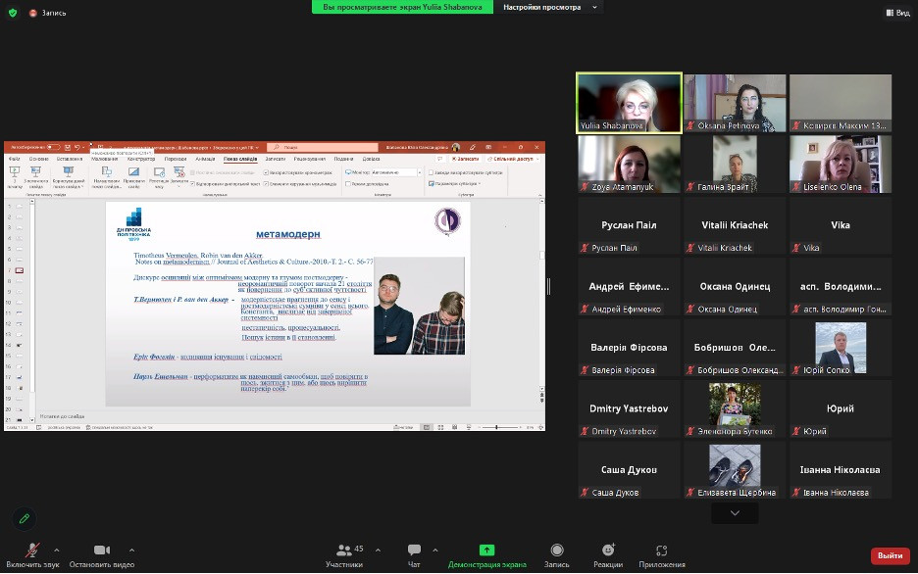
Task: Leave the meeting with Выйти button
Action: click(x=890, y=555)
